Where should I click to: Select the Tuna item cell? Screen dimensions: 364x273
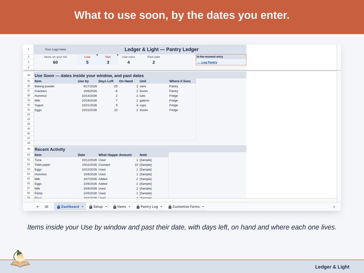point(55,160)
